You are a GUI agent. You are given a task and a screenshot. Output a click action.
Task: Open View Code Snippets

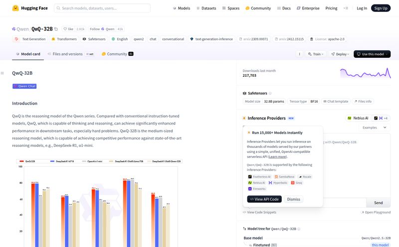point(259,212)
